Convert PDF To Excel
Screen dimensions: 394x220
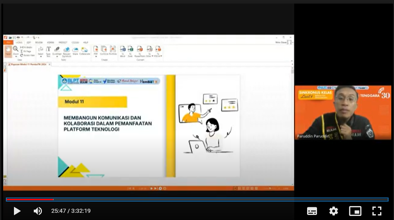click(x=130, y=51)
